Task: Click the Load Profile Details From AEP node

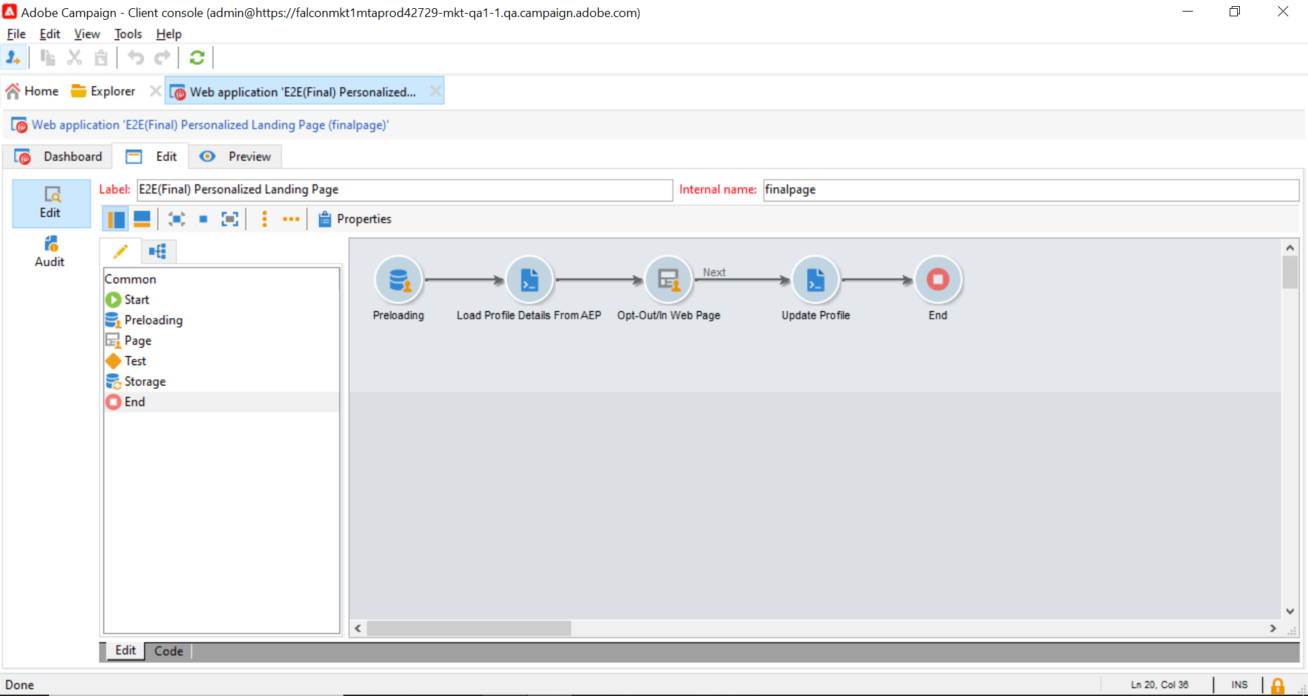Action: [x=529, y=280]
